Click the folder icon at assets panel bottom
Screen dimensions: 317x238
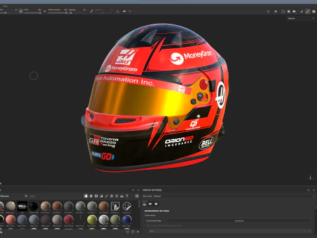133,232
